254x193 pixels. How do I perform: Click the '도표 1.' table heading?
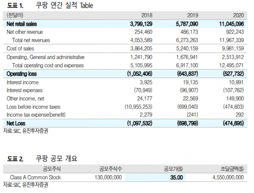[x=15, y=6]
